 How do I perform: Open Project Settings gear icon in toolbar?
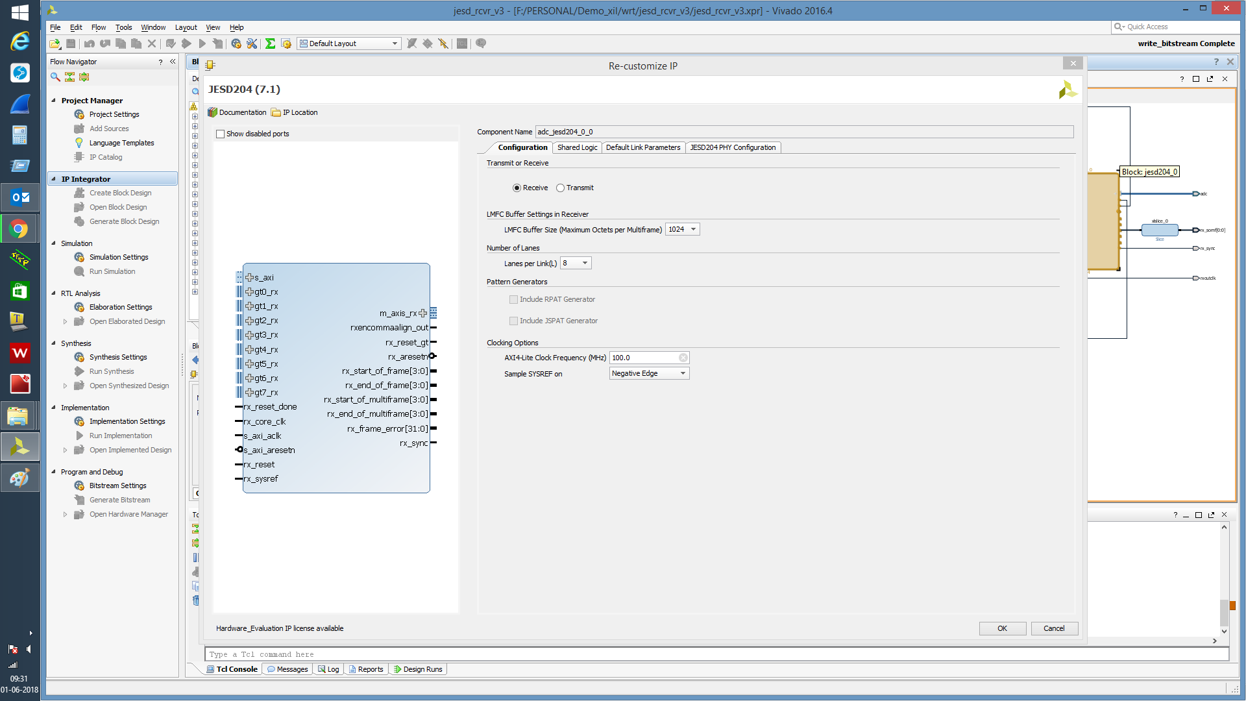click(x=236, y=43)
